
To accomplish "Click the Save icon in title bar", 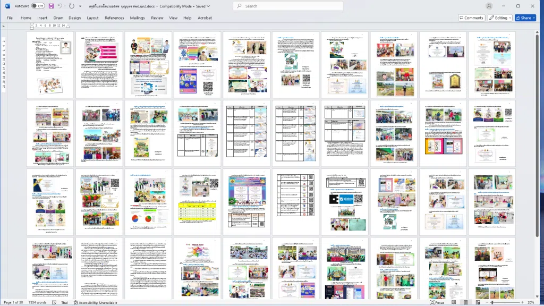I will pos(51,6).
